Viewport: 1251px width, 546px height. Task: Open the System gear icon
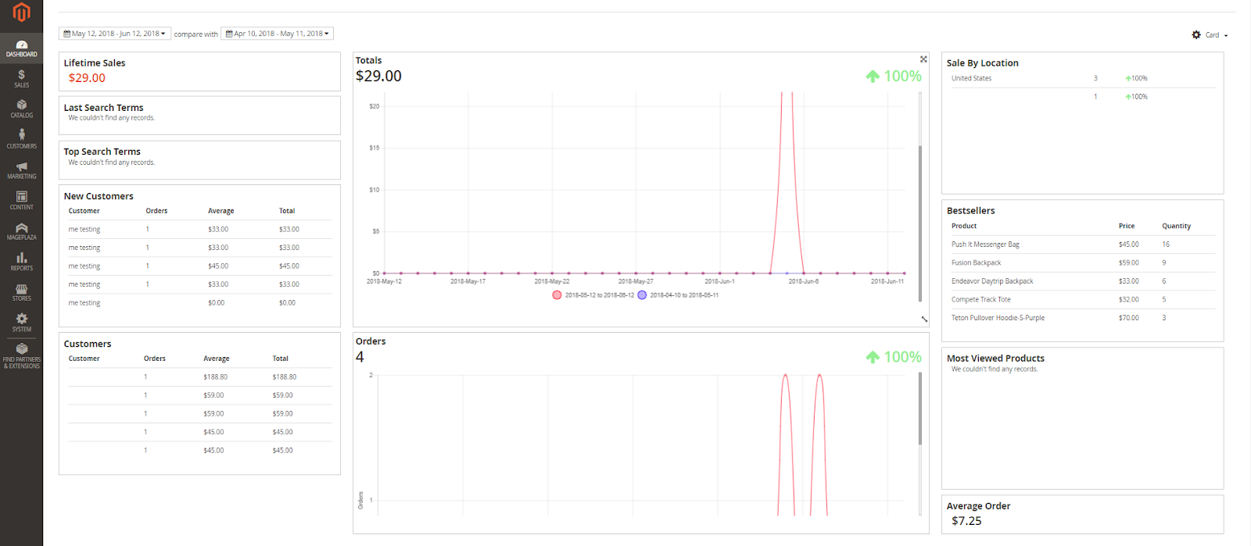[21, 323]
